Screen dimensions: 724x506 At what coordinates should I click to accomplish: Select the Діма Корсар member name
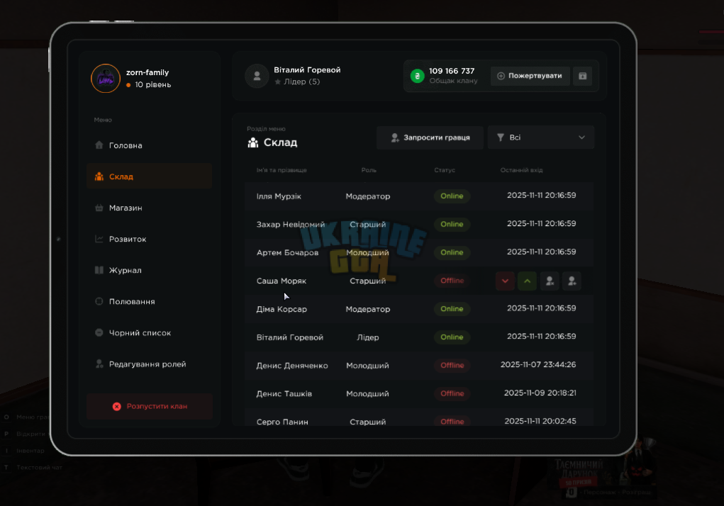(282, 309)
